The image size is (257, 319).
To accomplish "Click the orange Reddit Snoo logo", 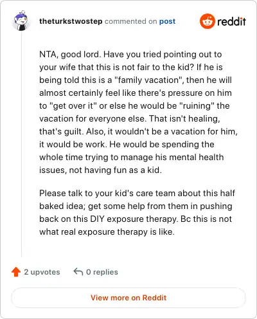I will (x=207, y=21).
